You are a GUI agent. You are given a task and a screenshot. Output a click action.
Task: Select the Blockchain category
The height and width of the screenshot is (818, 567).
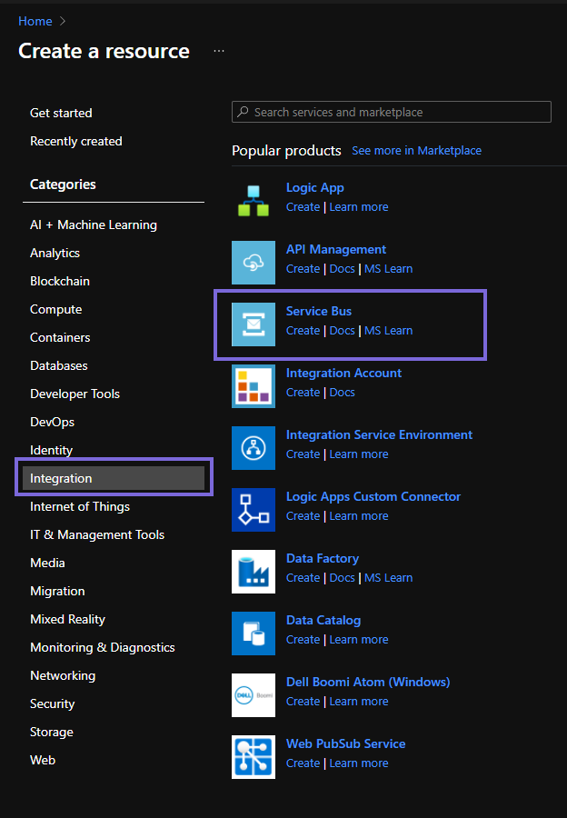click(60, 281)
